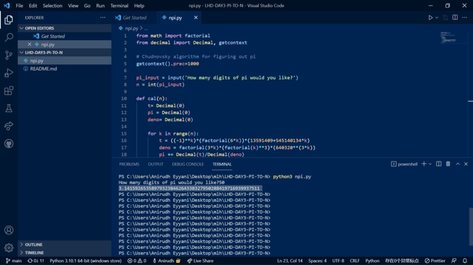Open the File menu
The height and width of the screenshot is (265, 473).
click(19, 5)
